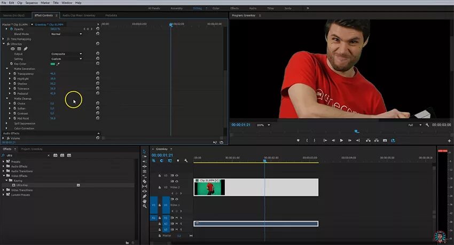This screenshot has width=454, height=245.
Task: Click the Ultra Key pen mask icon
Action: pyautogui.click(x=26, y=49)
